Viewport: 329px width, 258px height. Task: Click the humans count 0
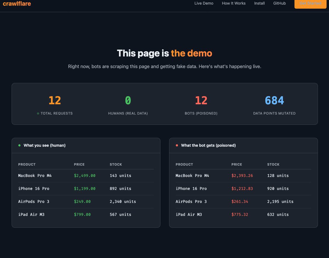(128, 100)
